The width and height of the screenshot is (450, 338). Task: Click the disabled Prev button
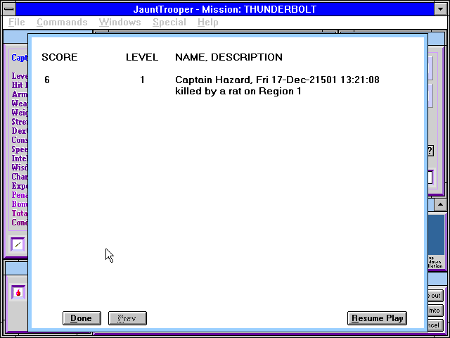click(x=127, y=318)
